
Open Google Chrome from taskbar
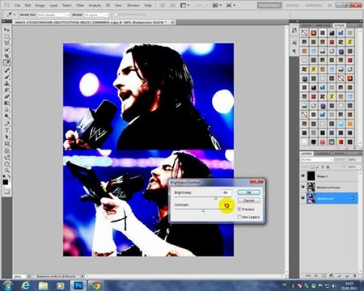95,285
